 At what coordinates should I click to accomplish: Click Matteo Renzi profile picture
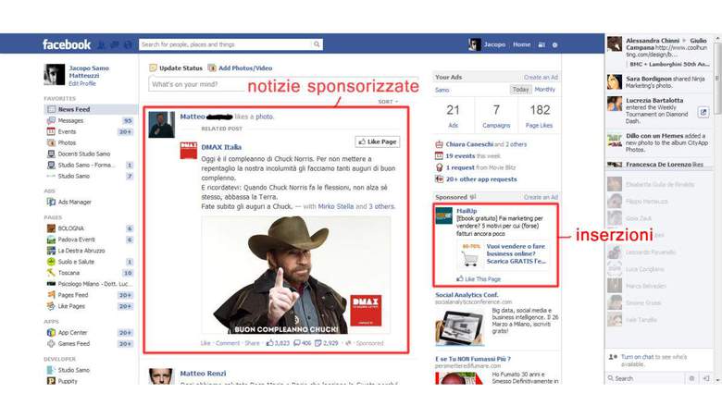[x=161, y=376]
